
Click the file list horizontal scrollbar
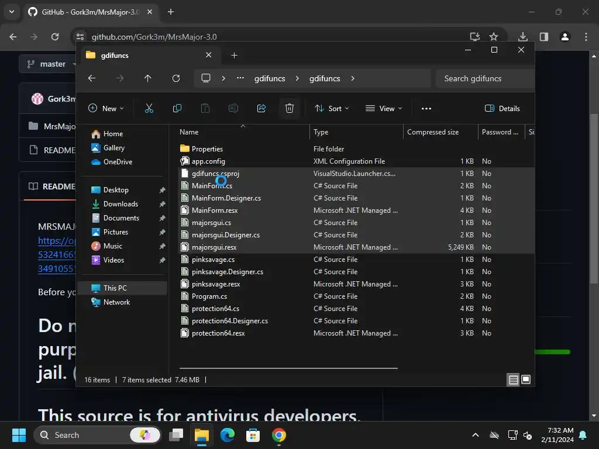tap(288, 368)
